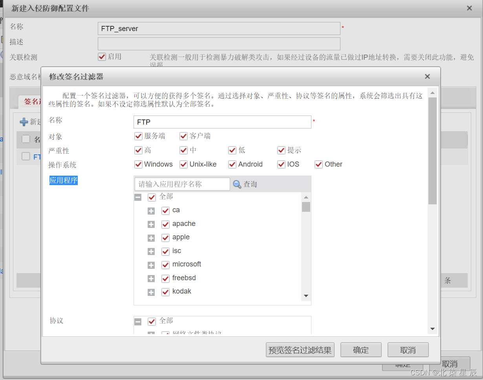Uncheck the 服务端 object checkbox
The height and width of the screenshot is (380, 483).
click(x=138, y=136)
